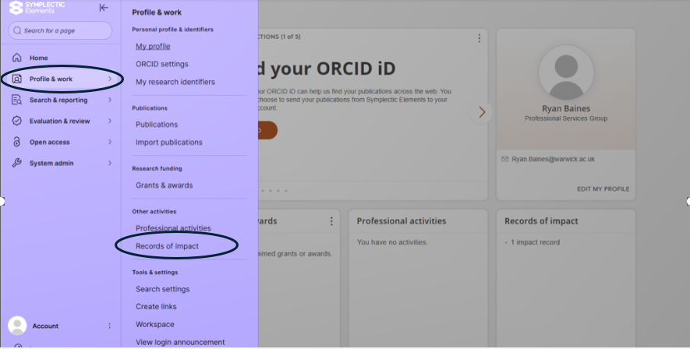The image size is (690, 349).
Task: Click the Search & reporting icon
Action: click(16, 100)
